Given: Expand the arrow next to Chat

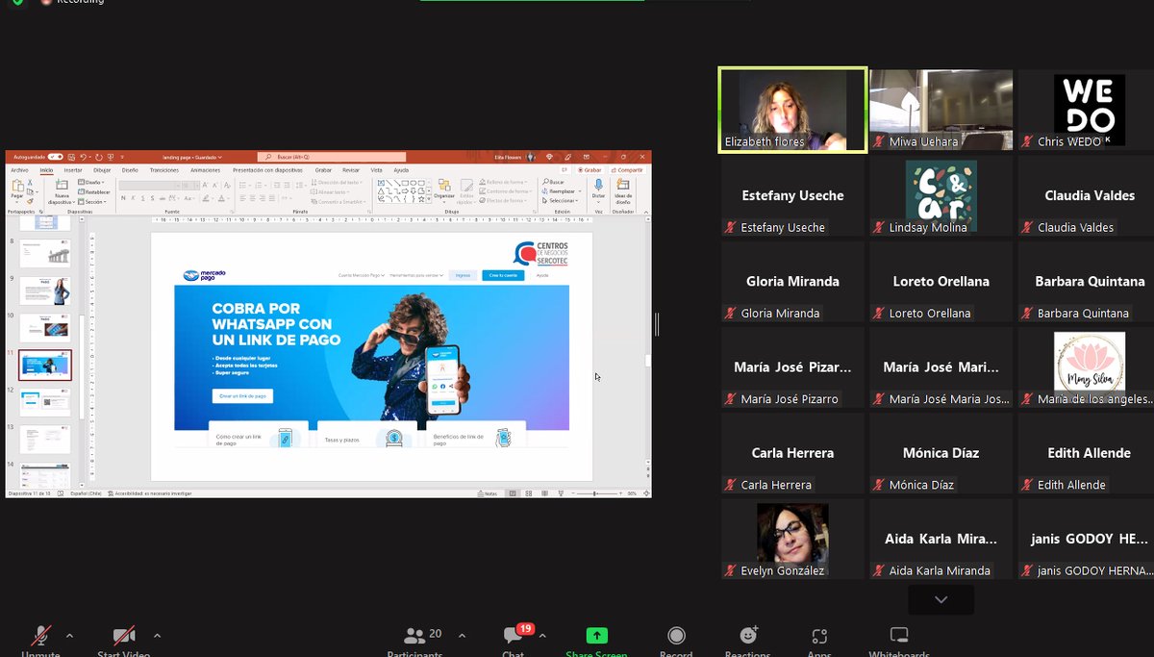Looking at the screenshot, I should (542, 636).
